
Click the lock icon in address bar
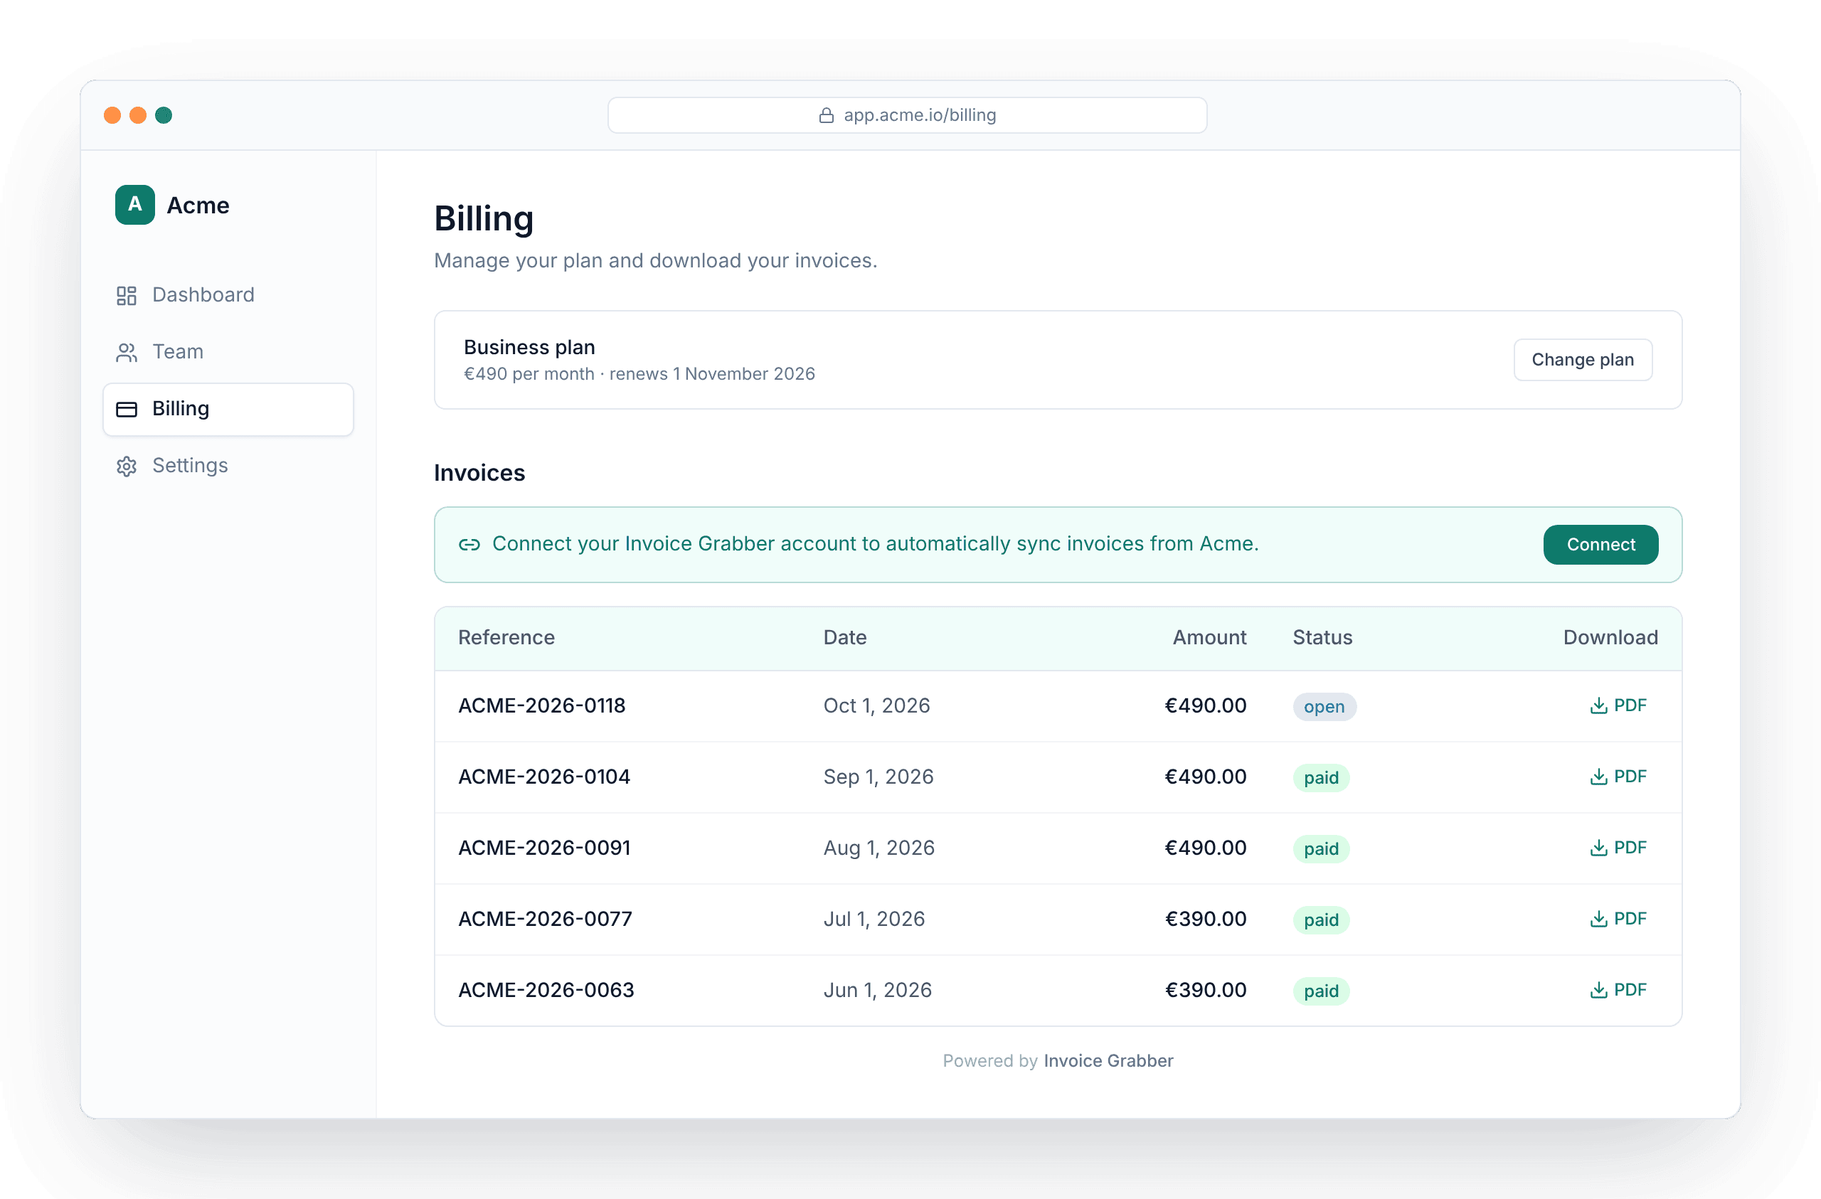827,115
